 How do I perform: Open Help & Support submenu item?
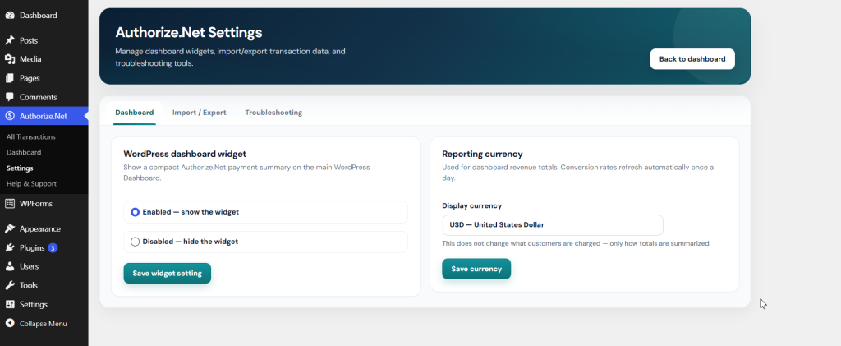(x=32, y=183)
